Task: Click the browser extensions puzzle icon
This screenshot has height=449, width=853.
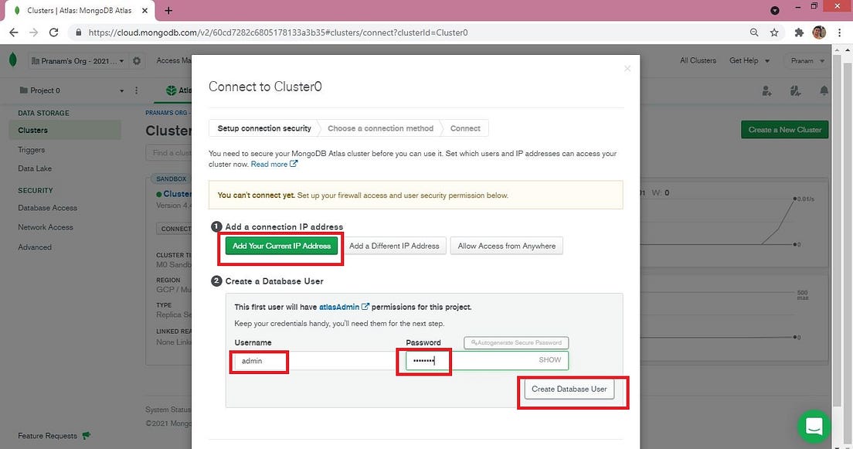Action: point(799,32)
